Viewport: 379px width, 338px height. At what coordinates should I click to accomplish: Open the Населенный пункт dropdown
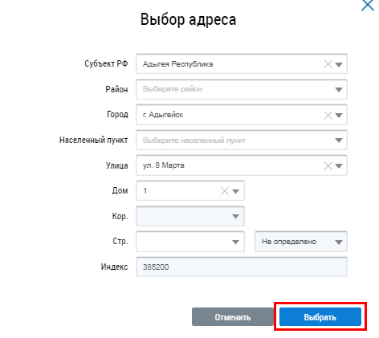pyautogui.click(x=242, y=140)
